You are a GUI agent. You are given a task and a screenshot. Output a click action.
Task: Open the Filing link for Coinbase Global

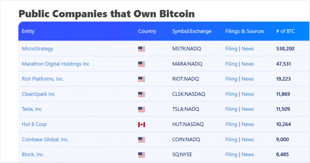point(231,140)
